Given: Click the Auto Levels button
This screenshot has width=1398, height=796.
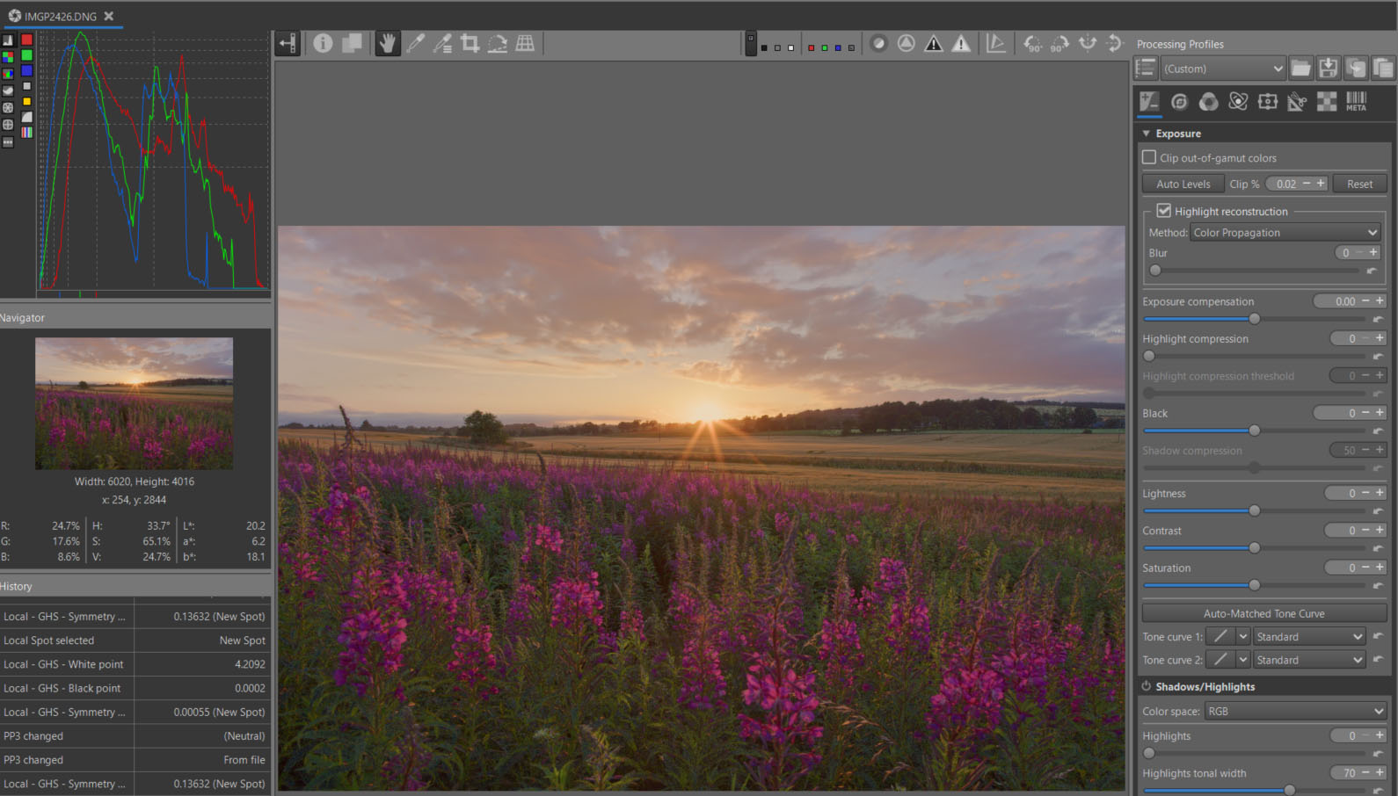Looking at the screenshot, I should point(1183,184).
